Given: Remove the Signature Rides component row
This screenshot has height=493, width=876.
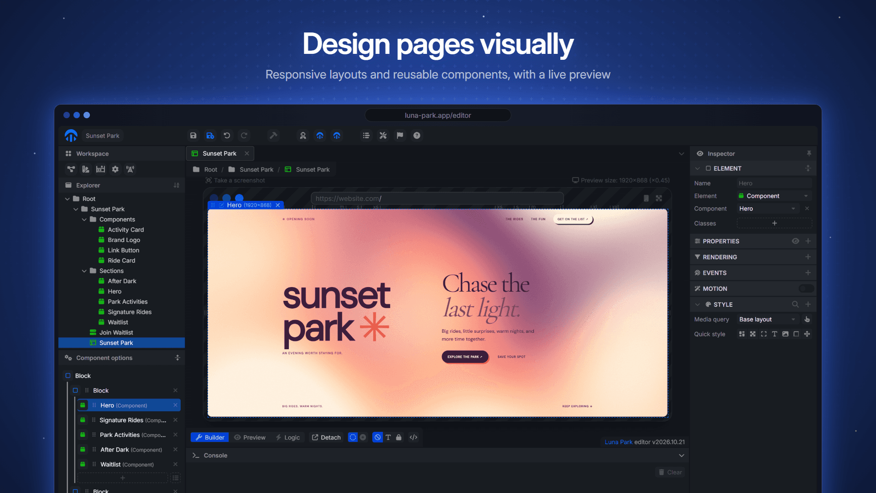Looking at the screenshot, I should [x=175, y=420].
